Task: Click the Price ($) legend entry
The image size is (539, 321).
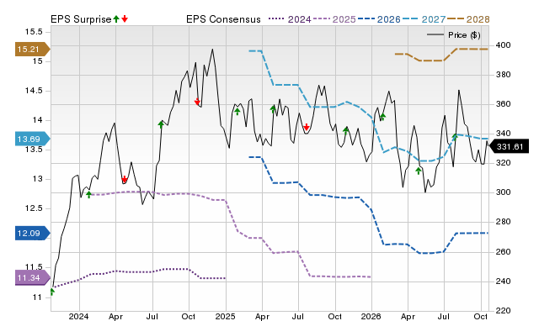Action: tap(454, 35)
